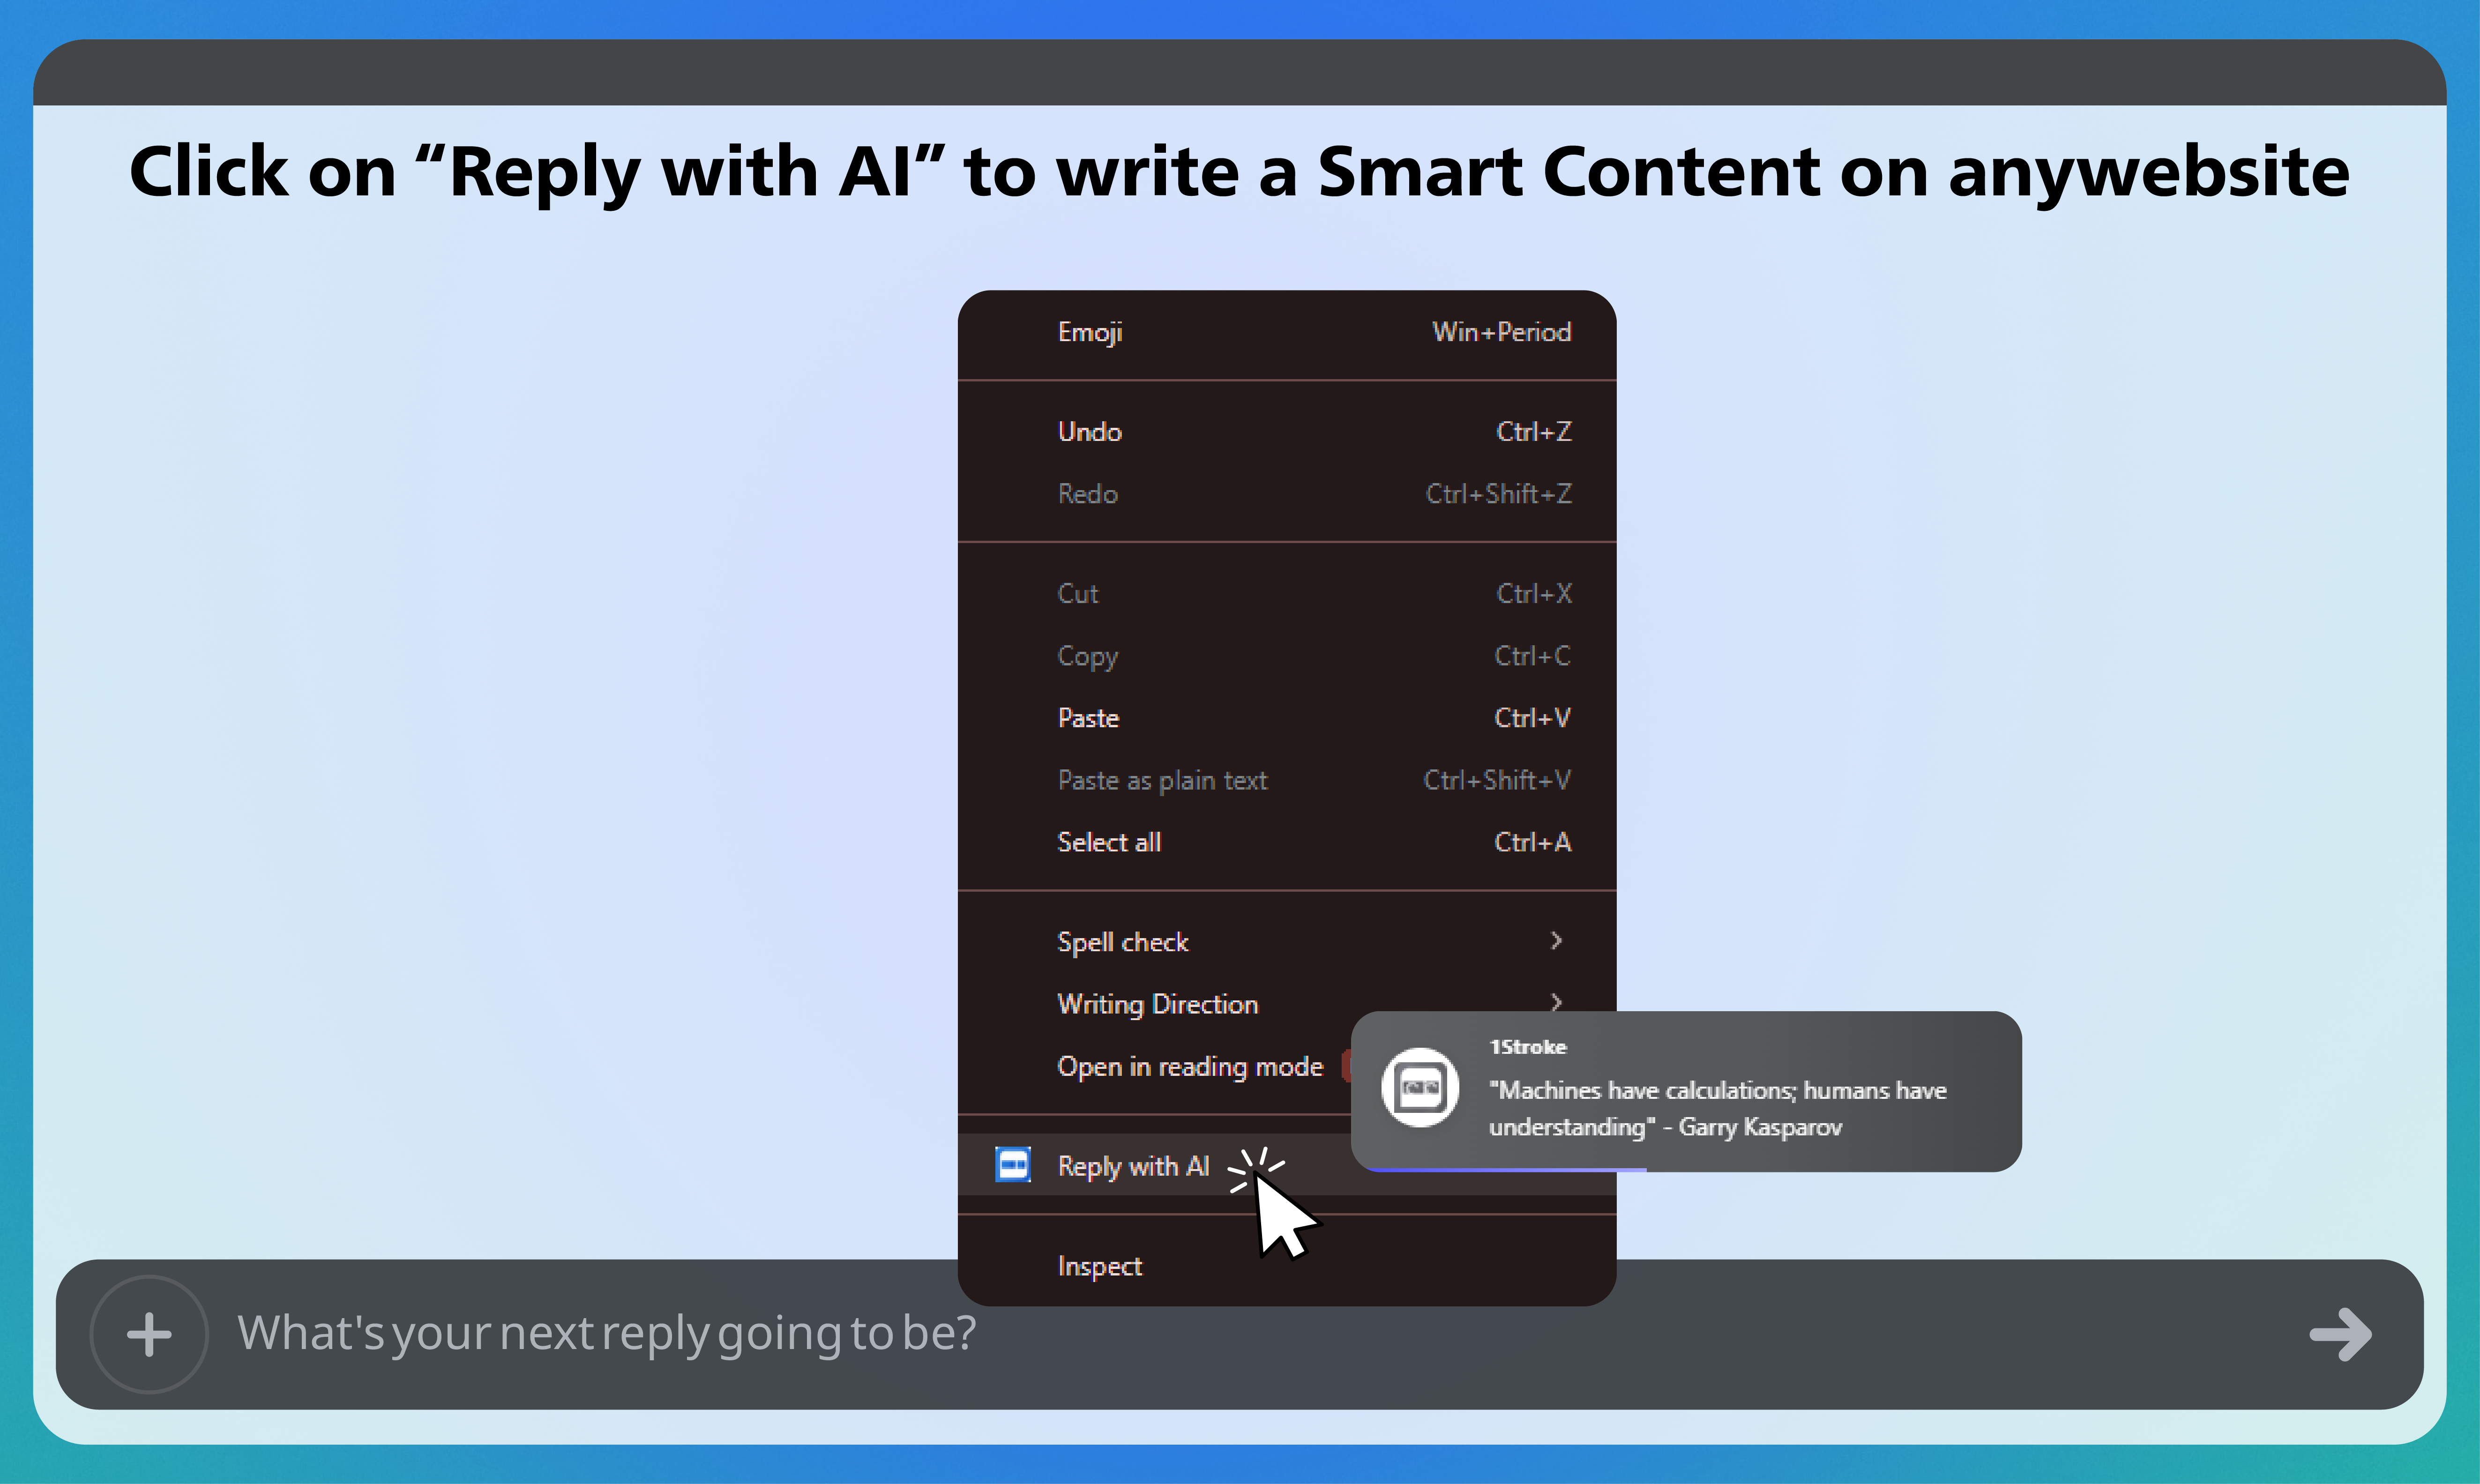The height and width of the screenshot is (1484, 2480).
Task: Click Open in reading mode
Action: [1189, 1067]
